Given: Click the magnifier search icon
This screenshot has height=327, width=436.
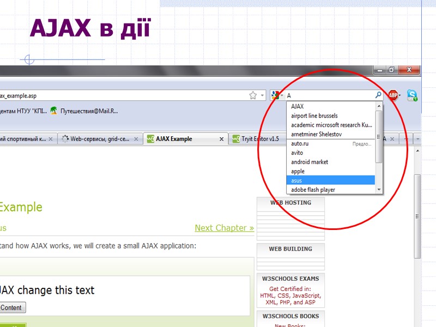Looking at the screenshot, I should (377, 94).
